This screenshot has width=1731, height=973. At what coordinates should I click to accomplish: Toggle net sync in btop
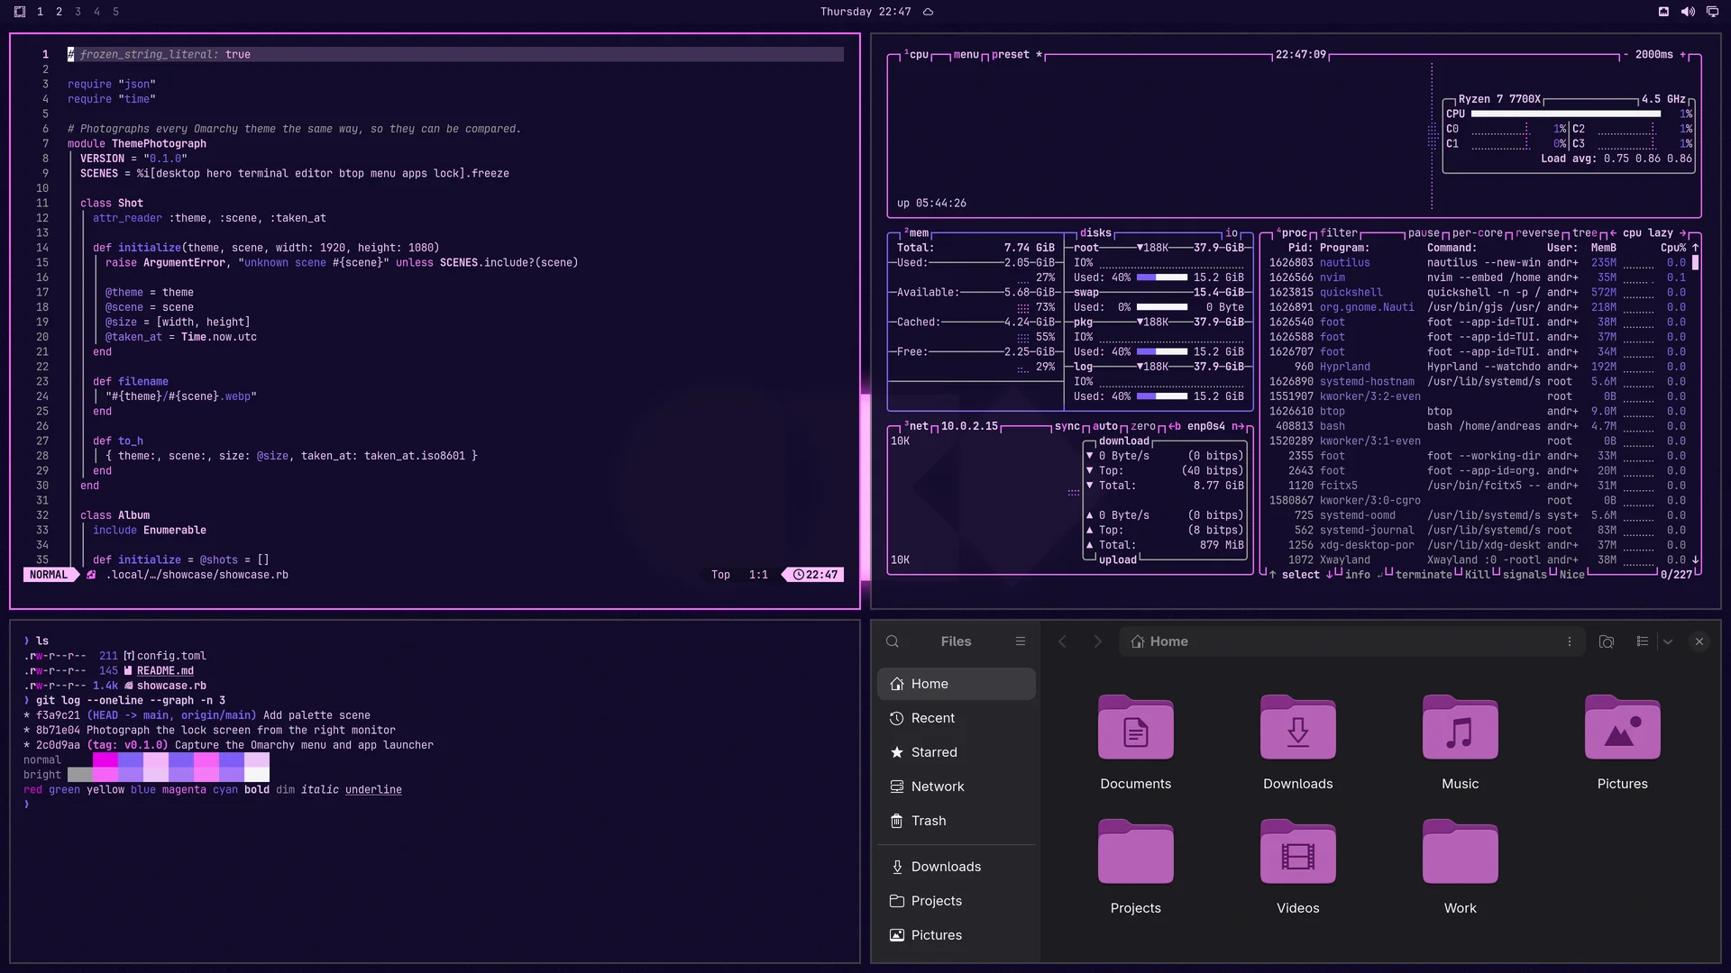point(1067,427)
